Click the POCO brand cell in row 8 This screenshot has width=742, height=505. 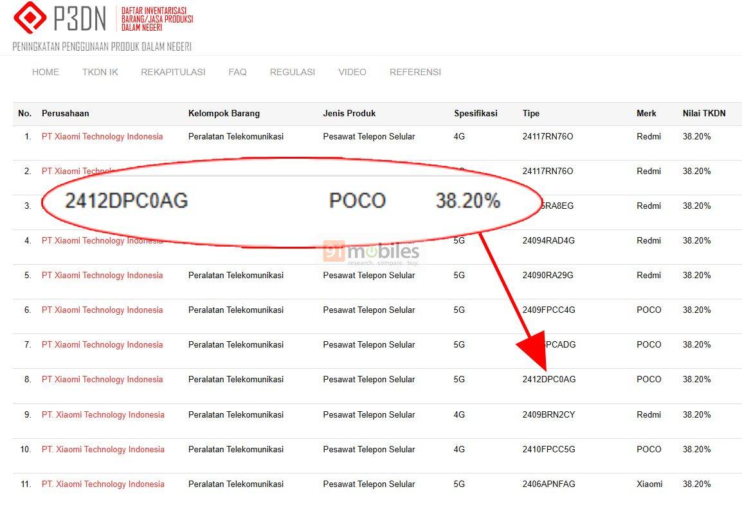coord(649,379)
